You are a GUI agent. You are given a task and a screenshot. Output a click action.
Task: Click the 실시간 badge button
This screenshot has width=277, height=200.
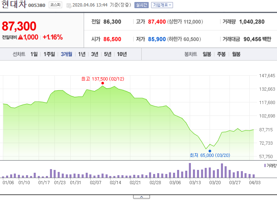click(x=141, y=5)
